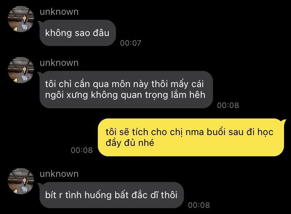Select bubble 'bít r tình huống bất đắc dĩ thôi'
The height and width of the screenshot is (214, 291).
coord(111,195)
